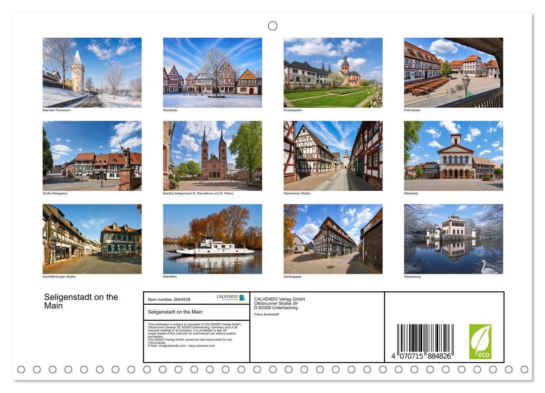The height and width of the screenshot is (393, 545).
Task: Click the "Basilika Seligenstadt St. Marcellinus und St. Petrus" caption
Action: (x=198, y=193)
